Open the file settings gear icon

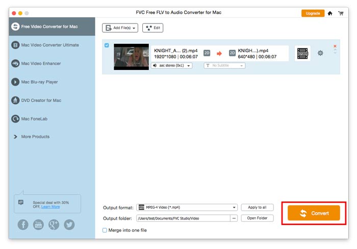pyautogui.click(x=320, y=53)
